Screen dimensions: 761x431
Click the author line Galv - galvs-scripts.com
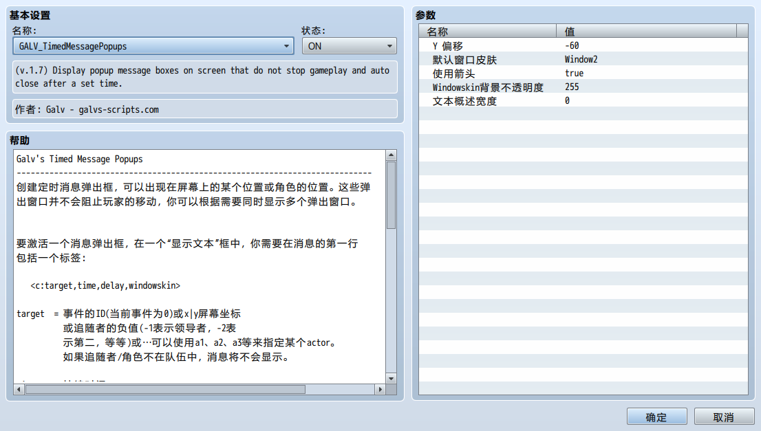(x=204, y=109)
